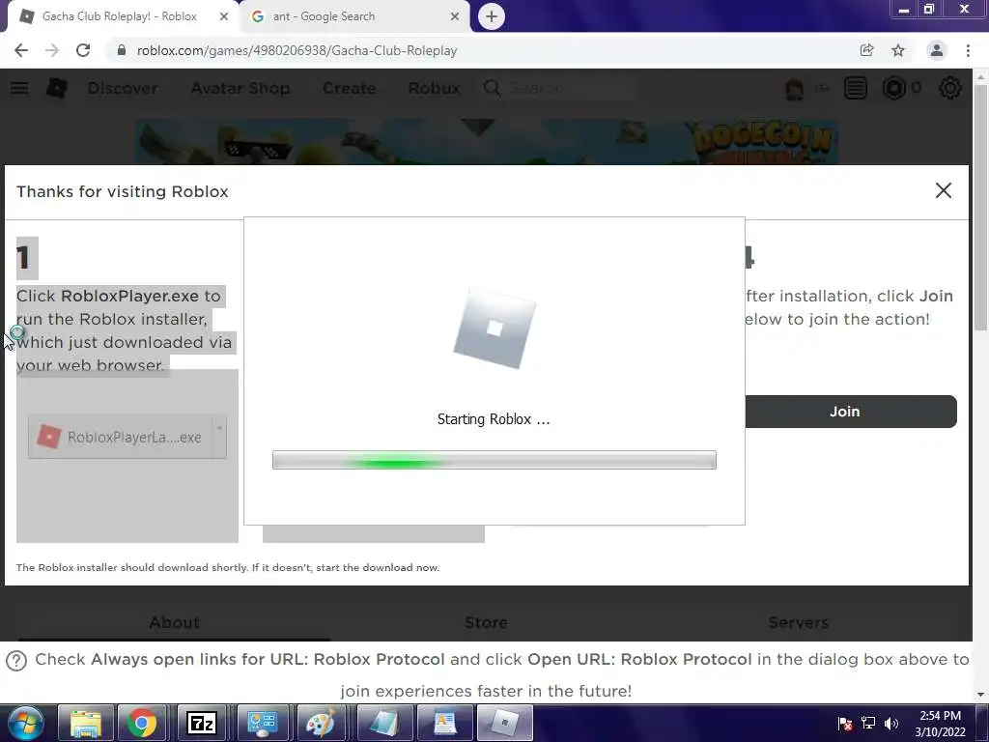Open the avatar profile icon in Roblox header
989x742 pixels.
(x=795, y=88)
